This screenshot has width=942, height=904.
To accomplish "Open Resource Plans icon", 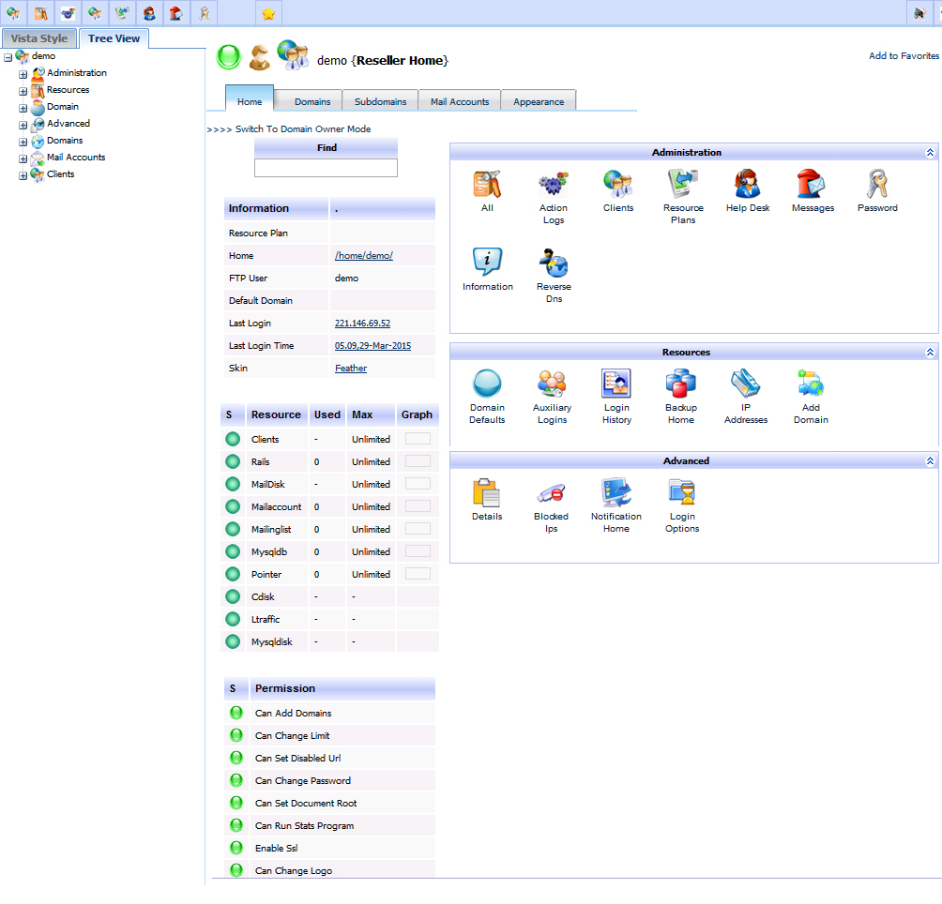I will click(x=683, y=185).
